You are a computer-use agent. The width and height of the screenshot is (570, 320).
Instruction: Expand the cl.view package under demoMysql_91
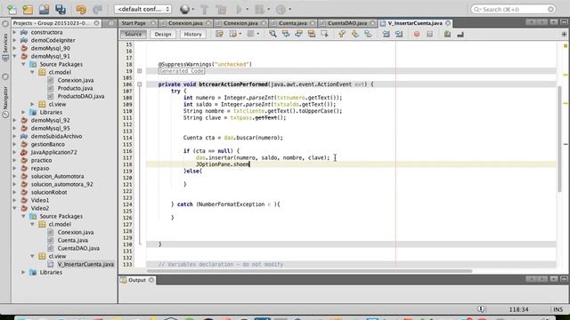coord(32,104)
